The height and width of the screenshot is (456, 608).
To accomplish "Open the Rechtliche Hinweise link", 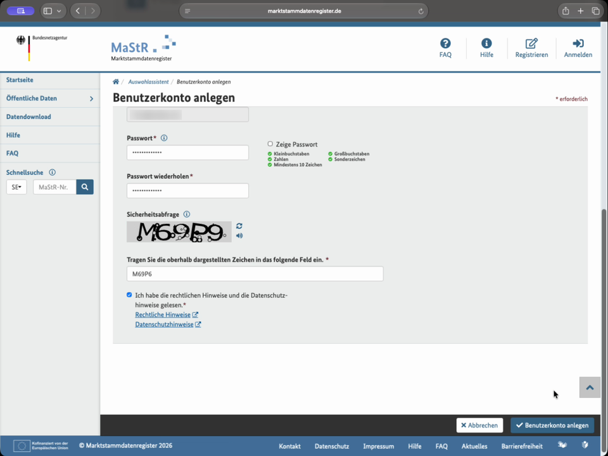I will tap(167, 315).
